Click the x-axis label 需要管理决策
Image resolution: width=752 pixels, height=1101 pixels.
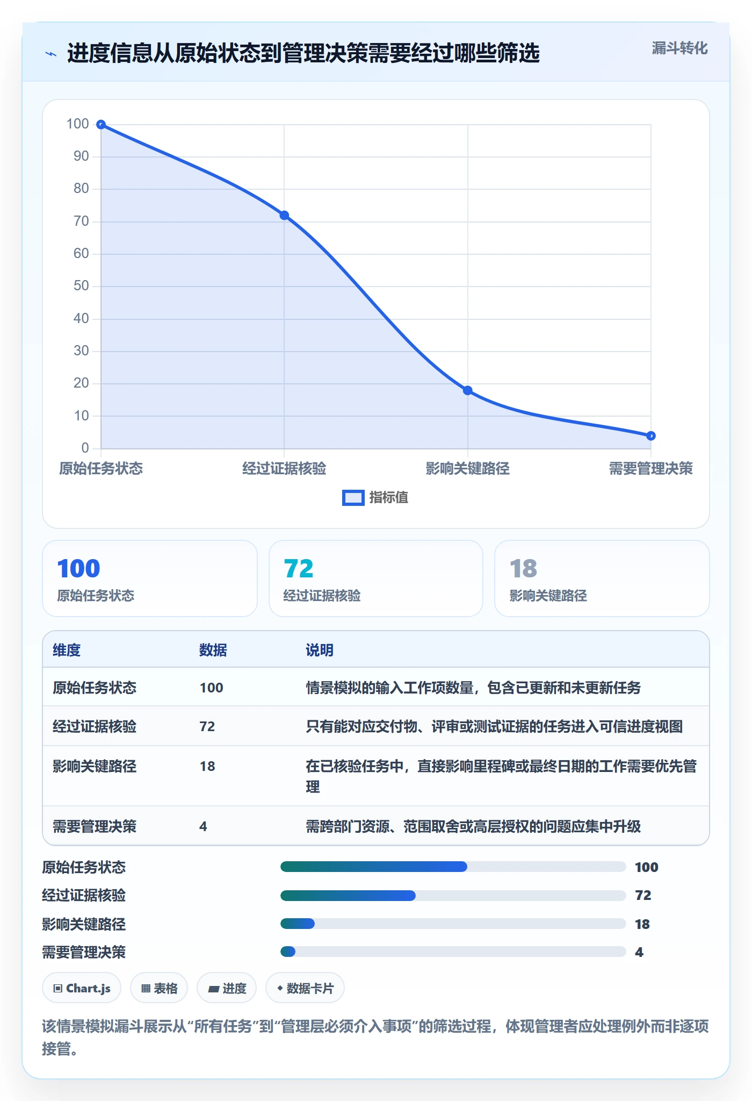tap(651, 469)
